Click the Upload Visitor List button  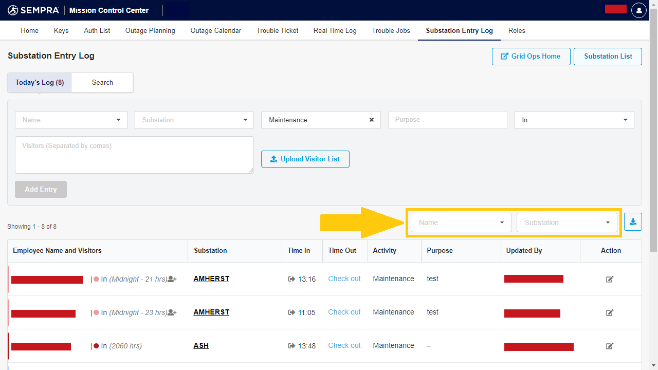pos(305,159)
